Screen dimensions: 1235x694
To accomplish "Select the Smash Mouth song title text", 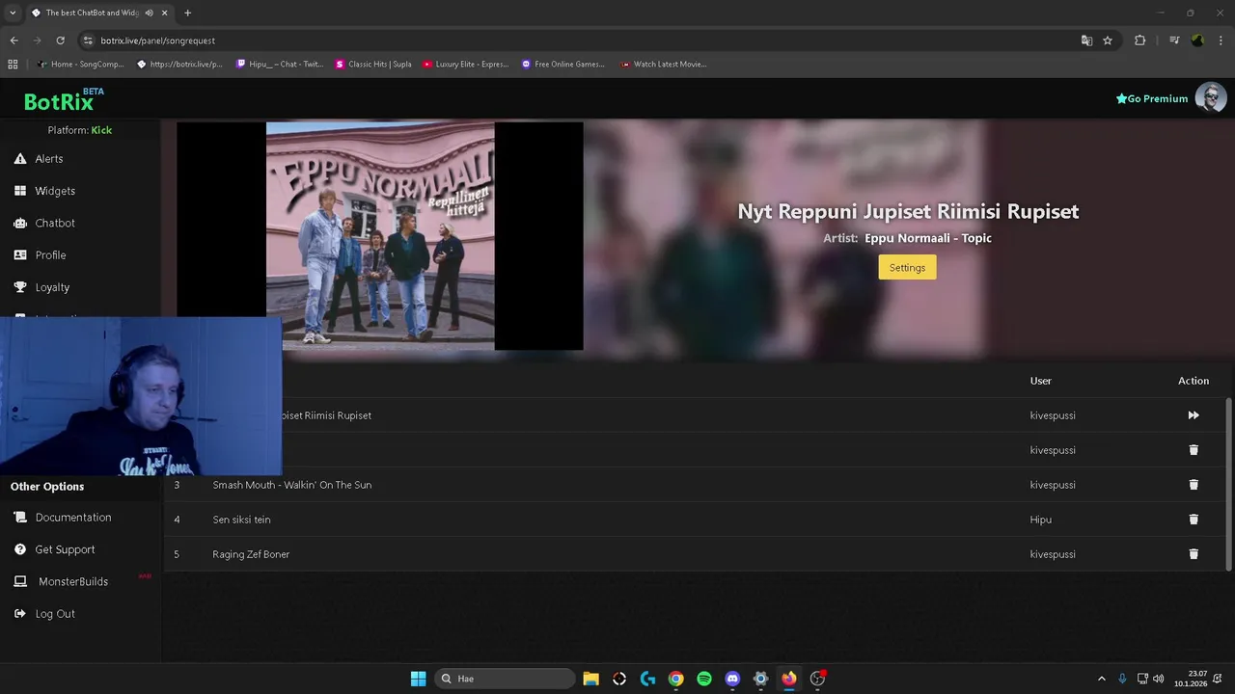I will [292, 485].
